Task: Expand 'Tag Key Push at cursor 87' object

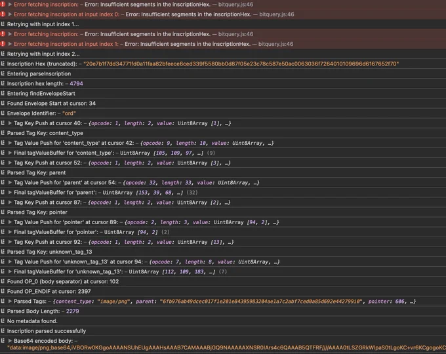Action: tap(10, 202)
